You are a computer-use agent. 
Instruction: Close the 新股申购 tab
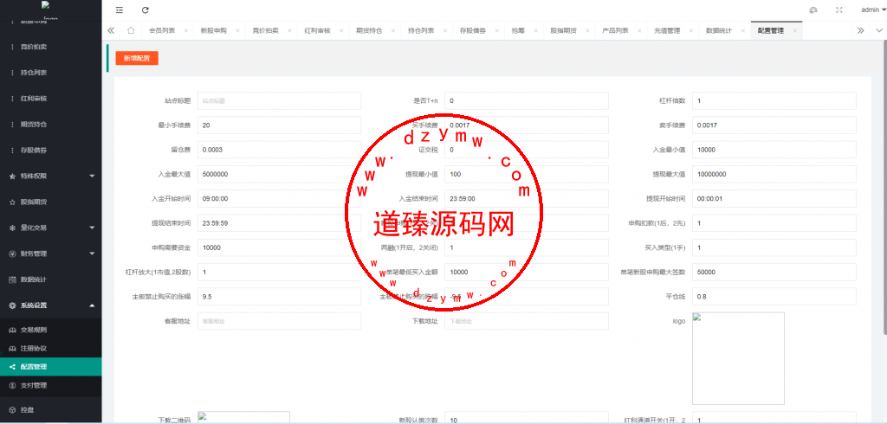pos(237,31)
